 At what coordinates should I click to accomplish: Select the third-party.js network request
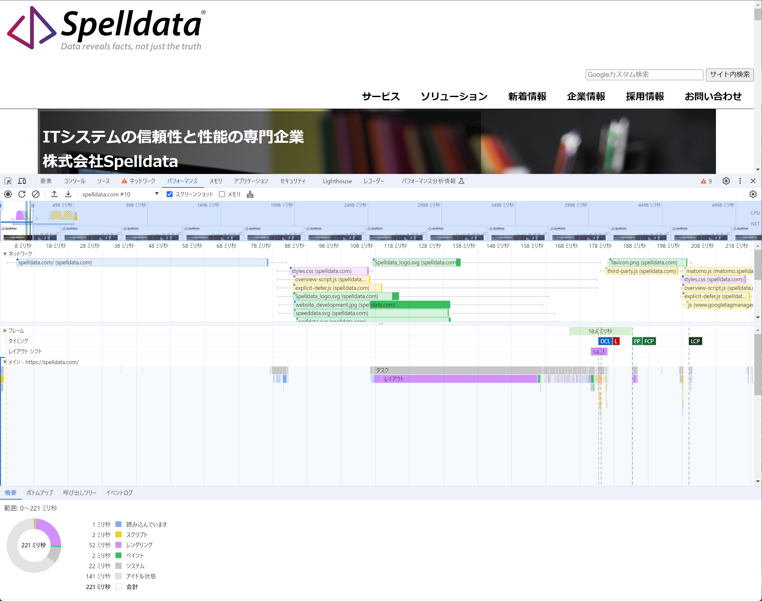[x=641, y=271]
